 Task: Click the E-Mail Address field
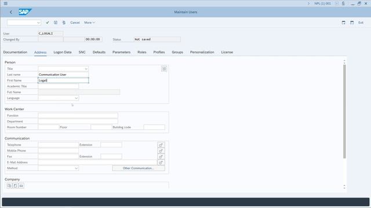(97, 162)
